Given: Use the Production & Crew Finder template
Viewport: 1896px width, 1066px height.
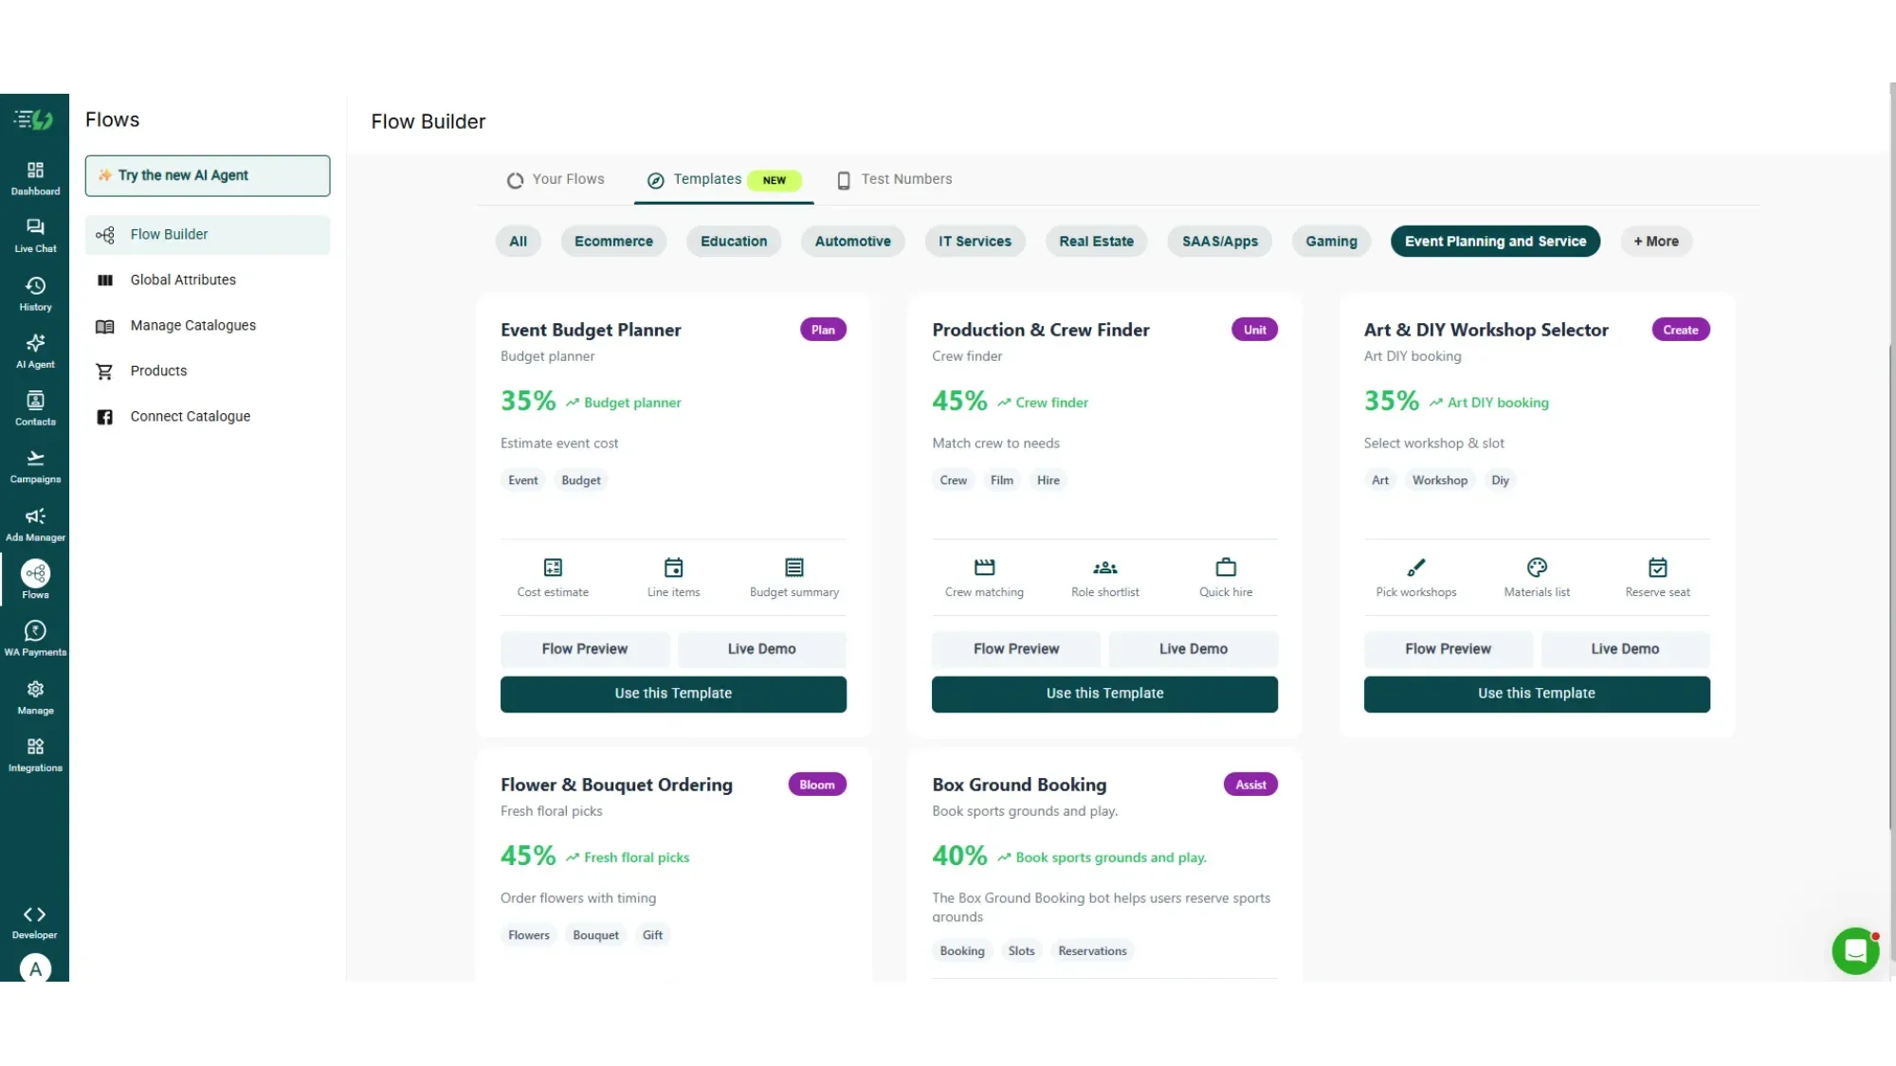Looking at the screenshot, I should [x=1104, y=694].
